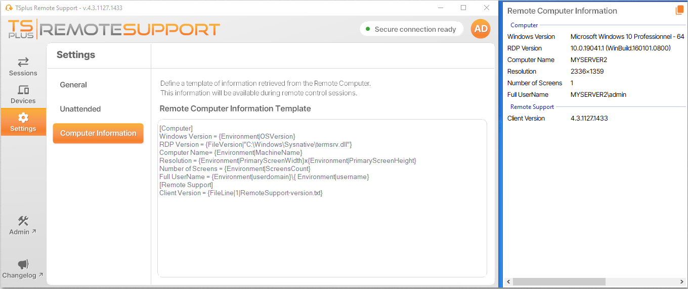Open the Devices section in sidebar
The height and width of the screenshot is (289, 688).
[x=23, y=94]
